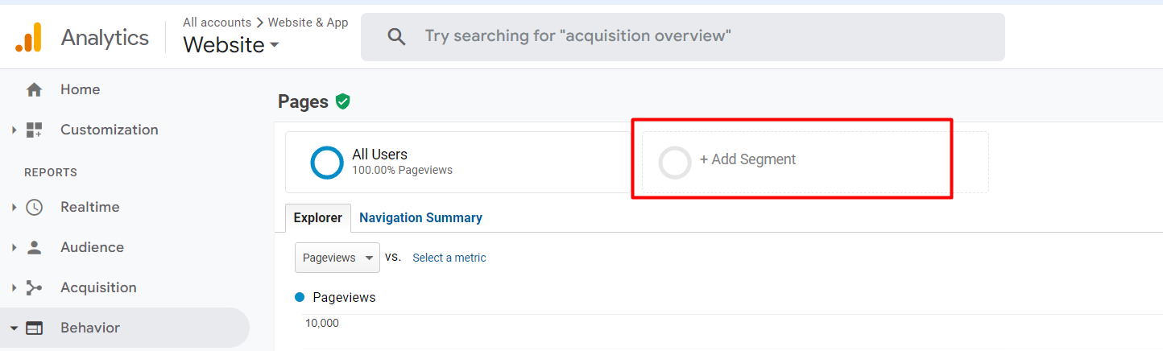1163x351 pixels.
Task: Click the Customization dashboard icon
Action: 34,130
